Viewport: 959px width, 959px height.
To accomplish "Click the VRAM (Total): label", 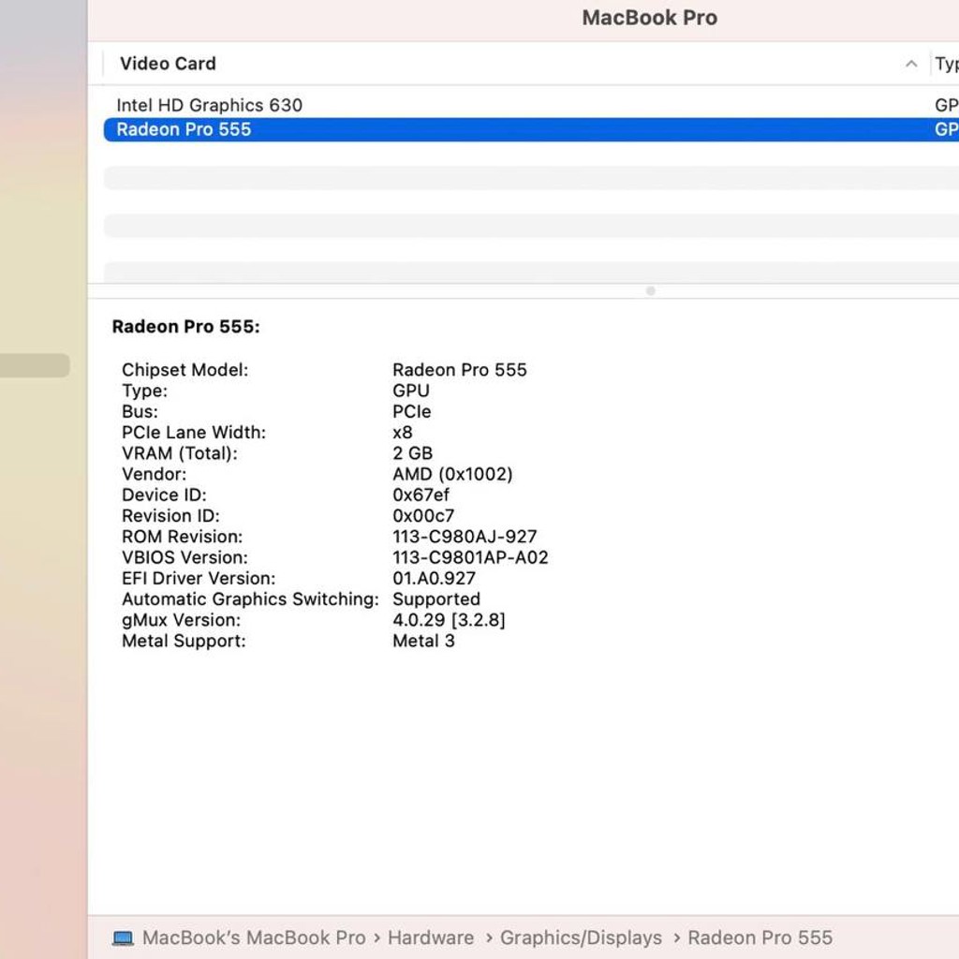I will pyautogui.click(x=179, y=453).
